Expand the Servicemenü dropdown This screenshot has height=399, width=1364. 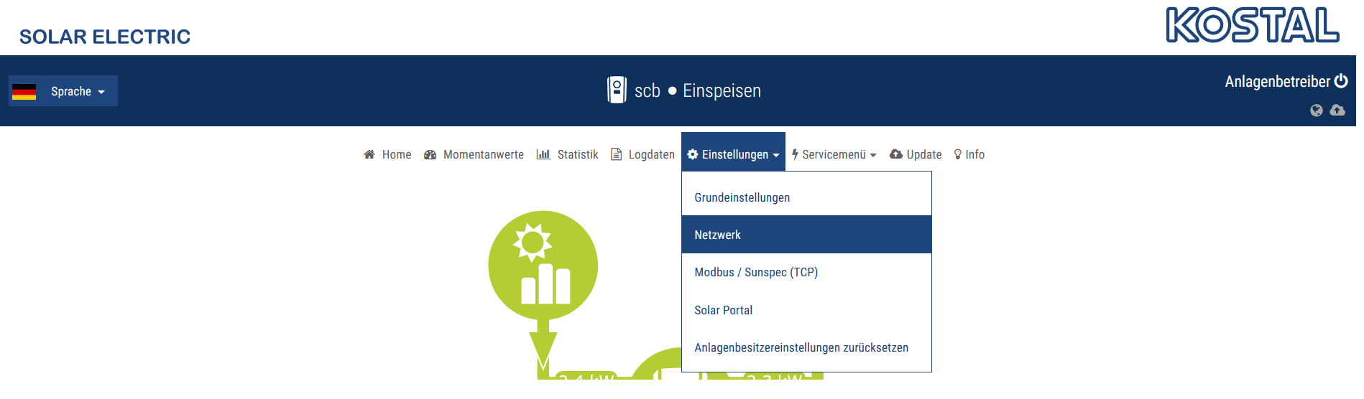coord(834,154)
